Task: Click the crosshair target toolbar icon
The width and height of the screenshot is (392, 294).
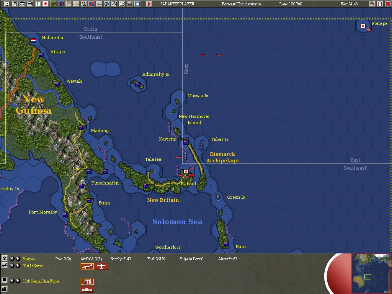Action: [114, 4]
